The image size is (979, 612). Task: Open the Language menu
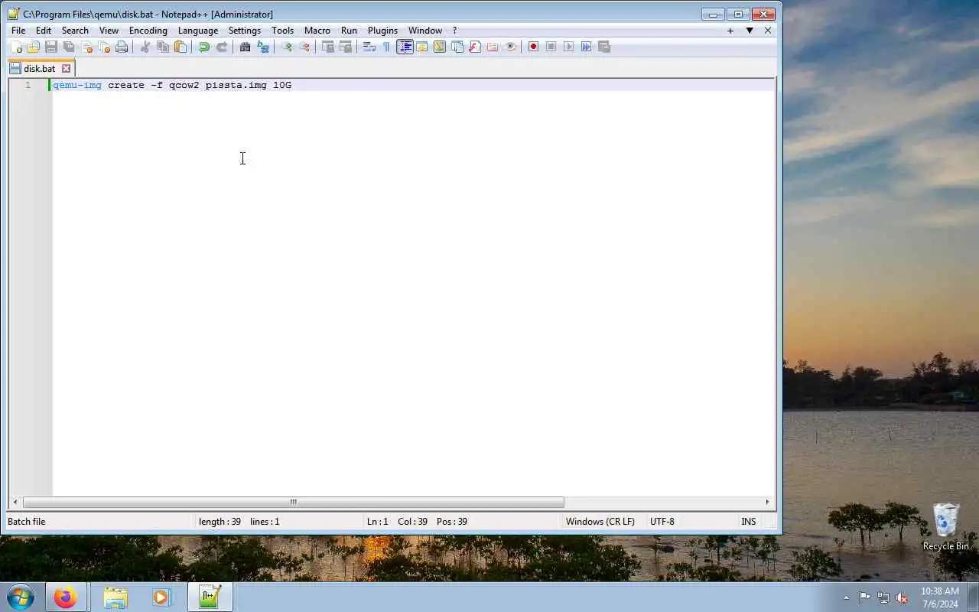point(198,31)
